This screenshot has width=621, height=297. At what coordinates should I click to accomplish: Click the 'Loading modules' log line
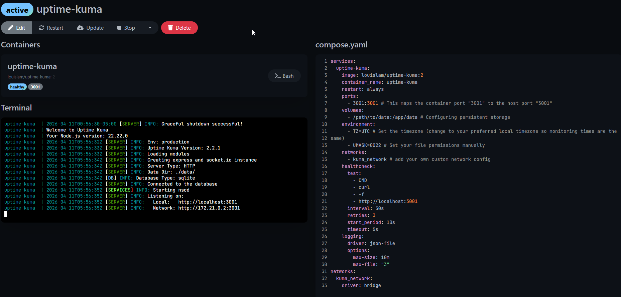pyautogui.click(x=97, y=154)
